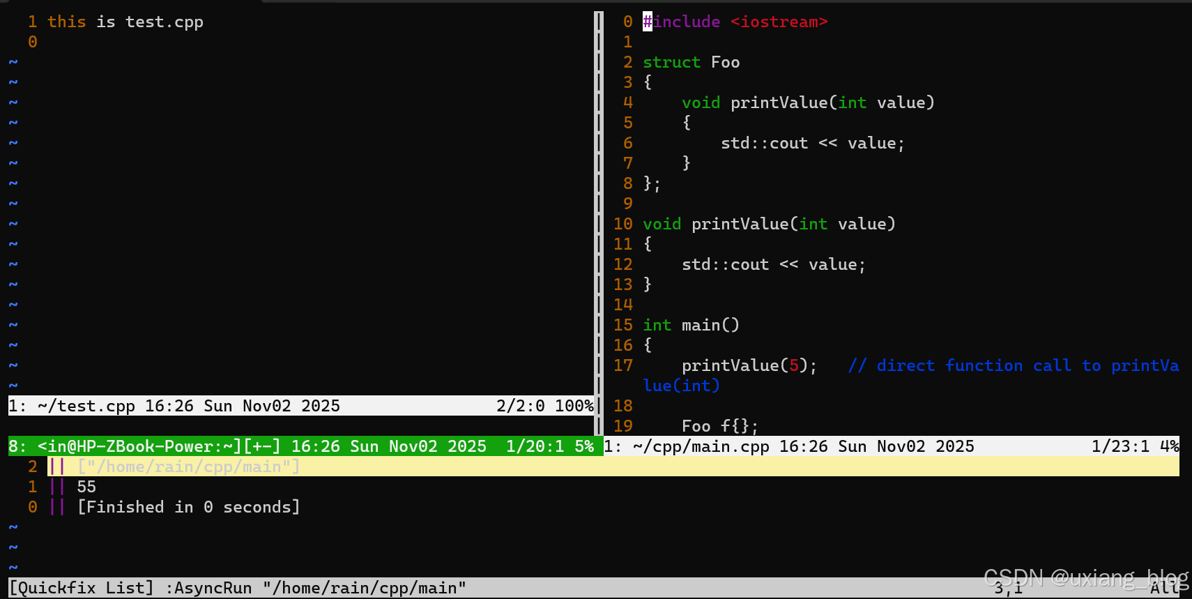Click the '1/23:1 4%' position indicator
Screen dimensions: 1192x599
[x=1135, y=446]
